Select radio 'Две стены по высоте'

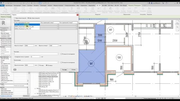click(x=28, y=18)
